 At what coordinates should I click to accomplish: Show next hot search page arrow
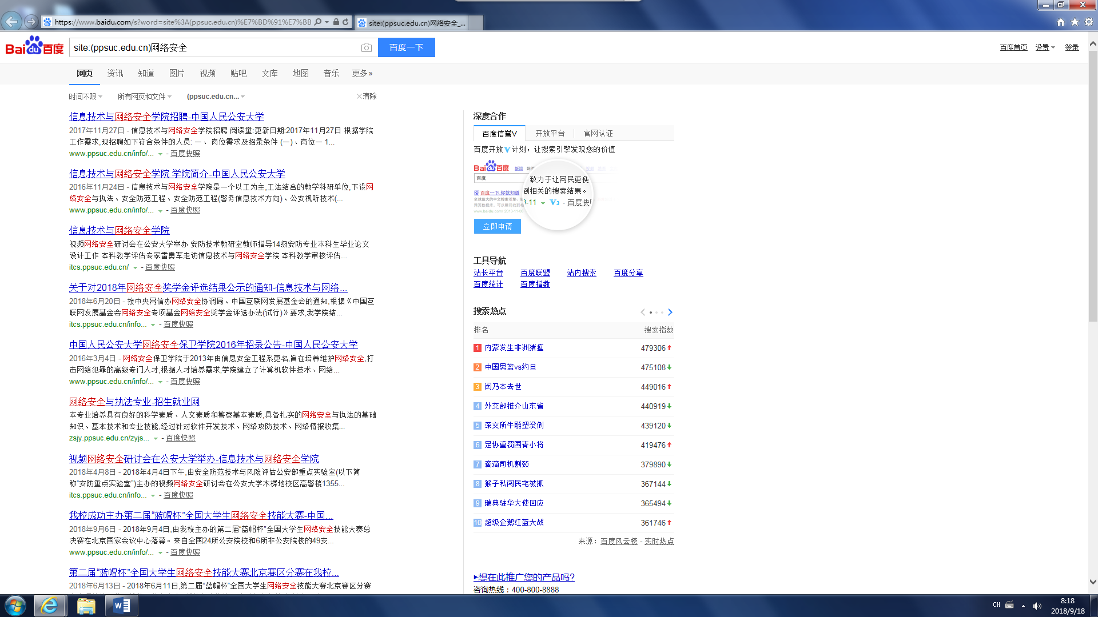click(670, 312)
